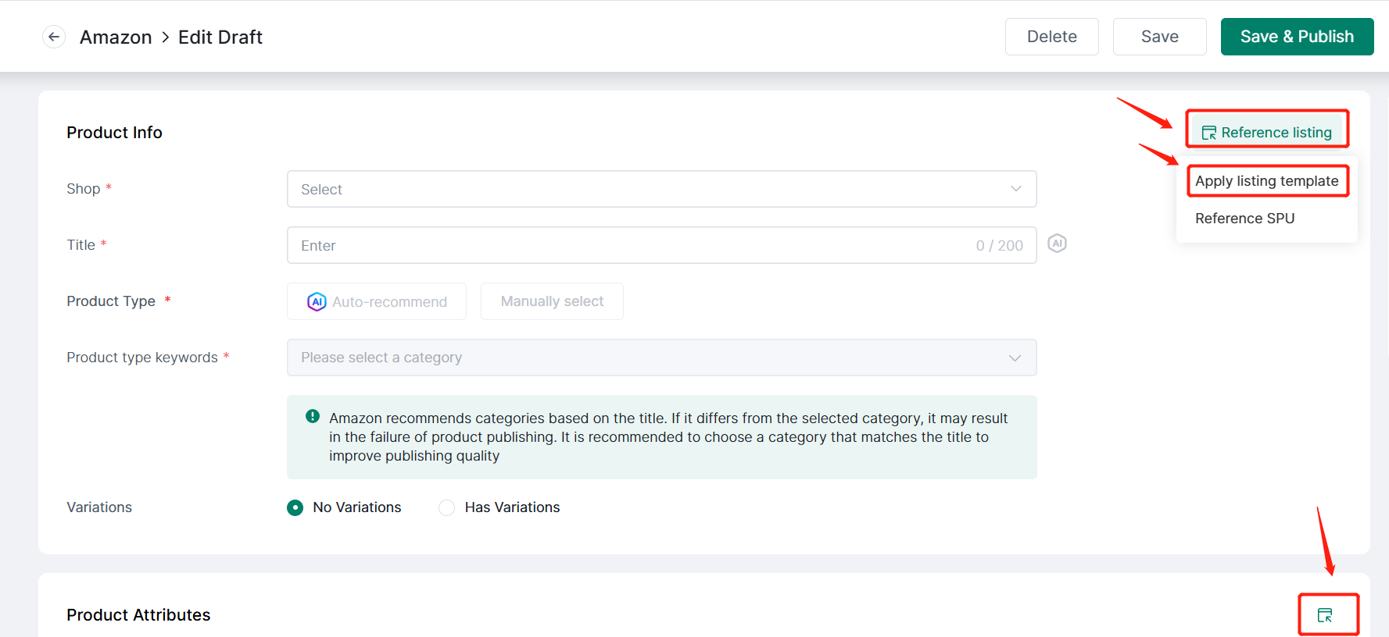Click the back arrow icon
This screenshot has height=637, width=1389.
54,37
